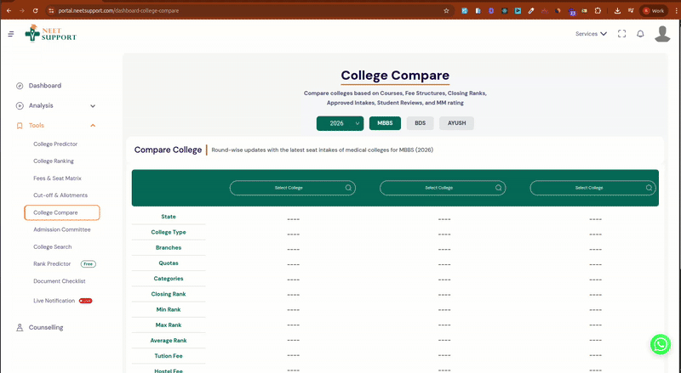Open the user profile avatar
This screenshot has height=373, width=681.
[x=662, y=34]
